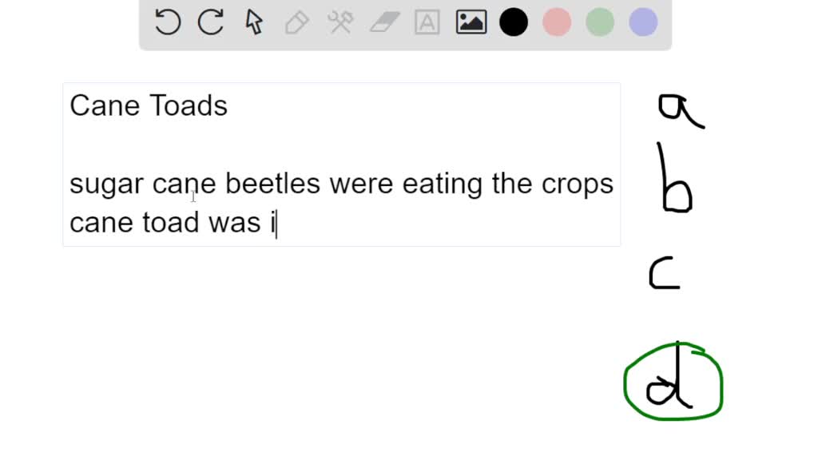The width and height of the screenshot is (818, 460).
Task: Select the text box tool
Action: coord(427,22)
